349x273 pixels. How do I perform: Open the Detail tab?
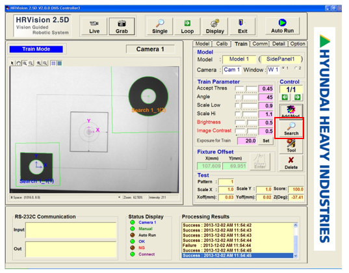[279, 44]
